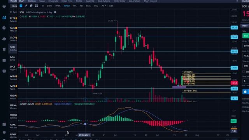
Task: Switch to the Analysts tab
Action: [90, 1]
